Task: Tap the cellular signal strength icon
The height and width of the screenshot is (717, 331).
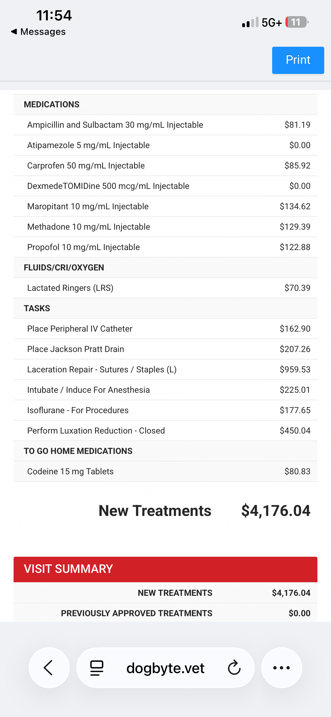Action: (250, 22)
